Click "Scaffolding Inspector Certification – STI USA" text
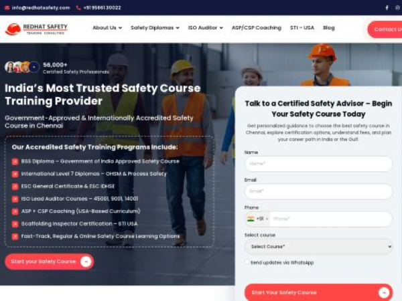The height and width of the screenshot is (301, 402). (x=79, y=223)
